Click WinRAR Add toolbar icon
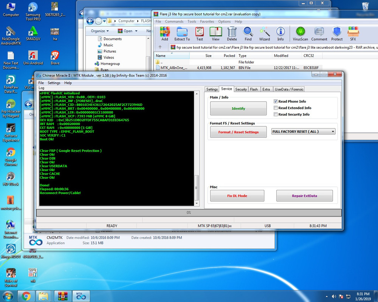 point(165,34)
